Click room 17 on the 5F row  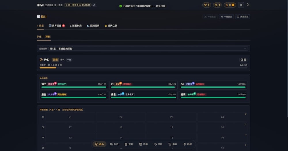pos(70,127)
